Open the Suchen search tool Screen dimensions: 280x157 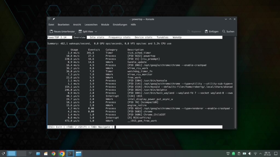tap(228, 32)
